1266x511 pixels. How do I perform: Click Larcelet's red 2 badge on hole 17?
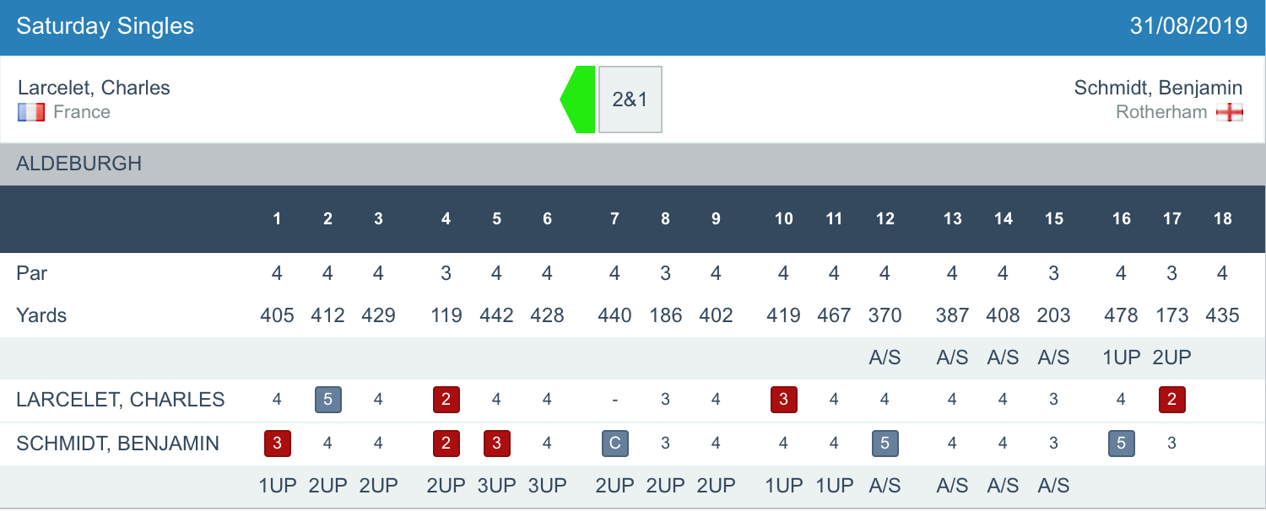pos(1171,400)
